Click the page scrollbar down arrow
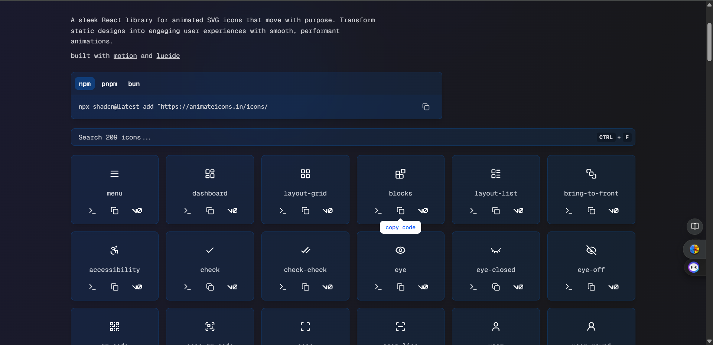This screenshot has width=713, height=345. pos(709,341)
